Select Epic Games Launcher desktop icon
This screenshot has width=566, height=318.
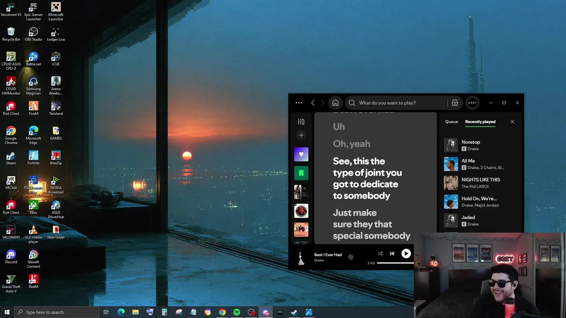34,11
